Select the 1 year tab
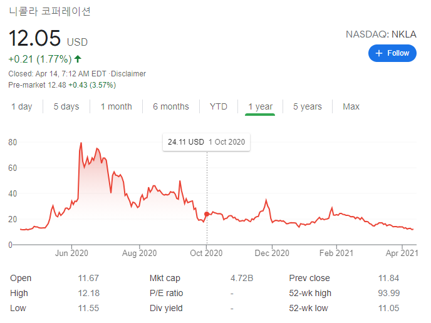This screenshot has height=323, width=431. tap(261, 106)
